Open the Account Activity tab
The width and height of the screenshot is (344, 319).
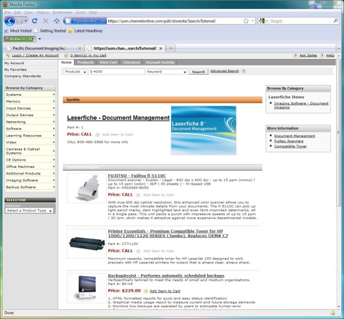[160, 62]
